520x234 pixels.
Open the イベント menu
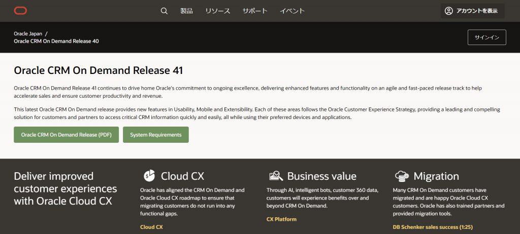point(292,11)
